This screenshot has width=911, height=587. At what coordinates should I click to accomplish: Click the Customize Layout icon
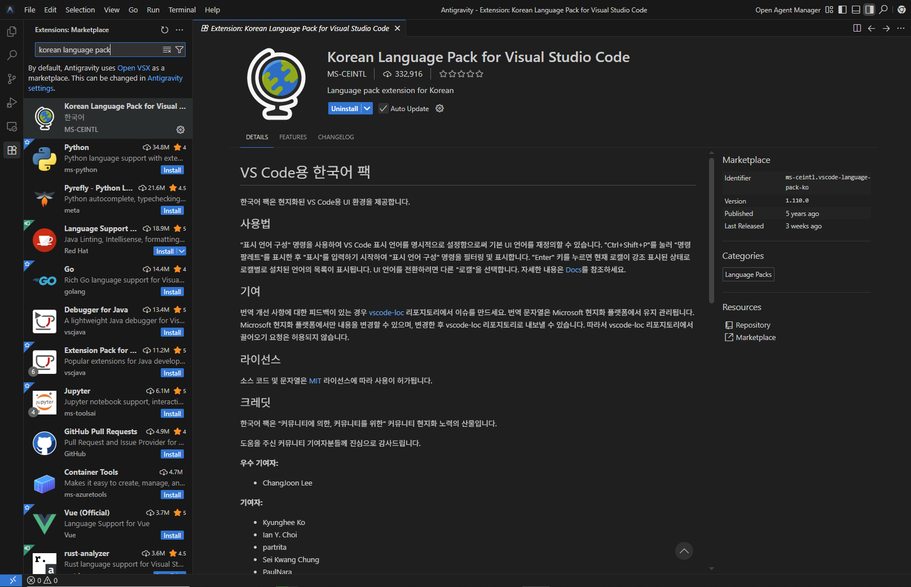coord(829,10)
